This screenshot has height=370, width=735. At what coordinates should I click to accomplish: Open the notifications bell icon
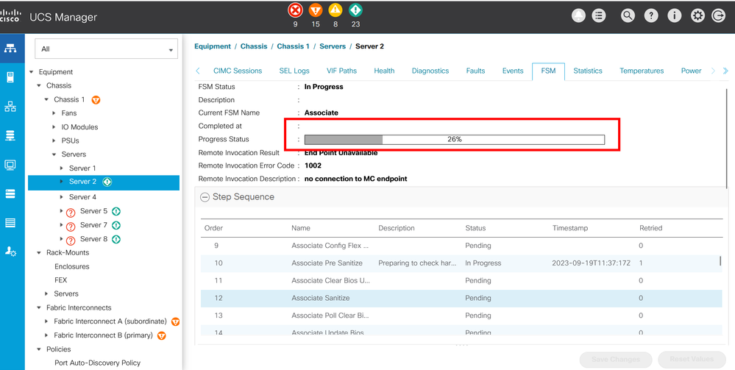click(x=579, y=15)
